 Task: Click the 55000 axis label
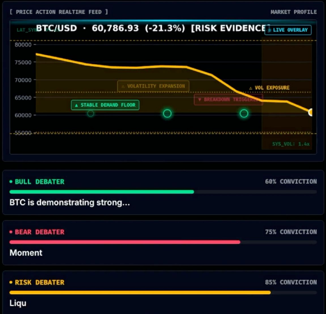tap(23, 133)
